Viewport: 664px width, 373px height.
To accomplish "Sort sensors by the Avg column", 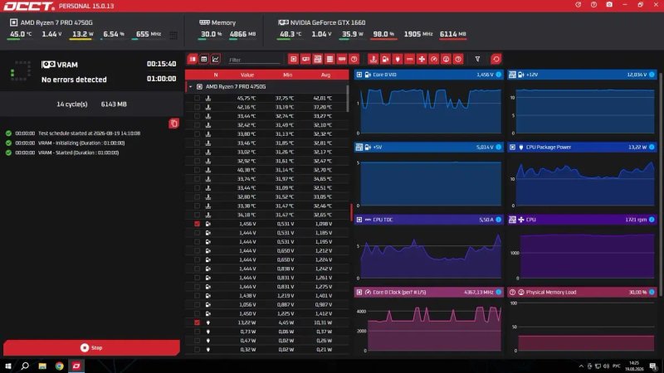I will tap(325, 75).
